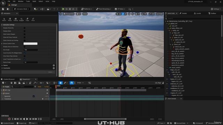223x125 pixels.
Task: Open the Window menu
Action: pyautogui.click(x=21, y=1)
